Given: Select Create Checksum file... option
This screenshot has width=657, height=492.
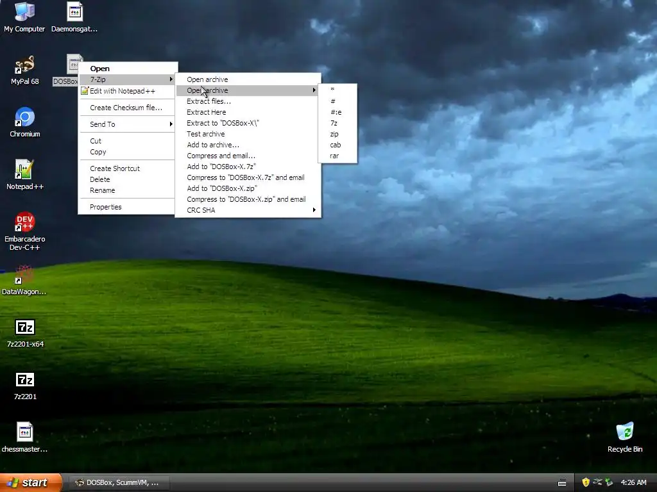Looking at the screenshot, I should [128, 108].
